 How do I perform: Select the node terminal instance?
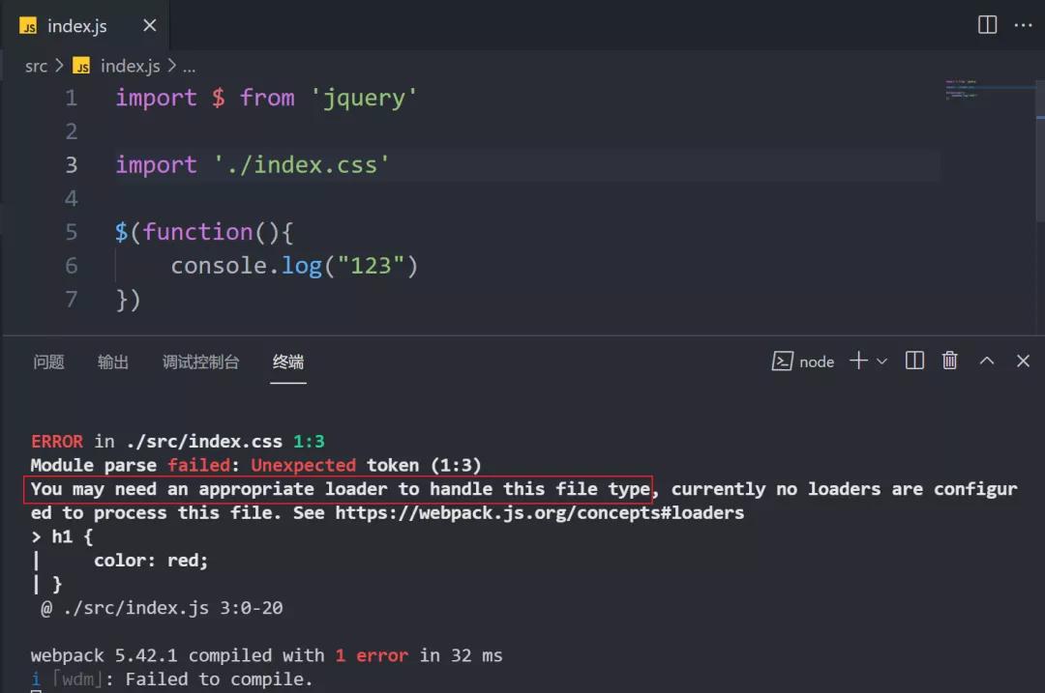pos(804,361)
